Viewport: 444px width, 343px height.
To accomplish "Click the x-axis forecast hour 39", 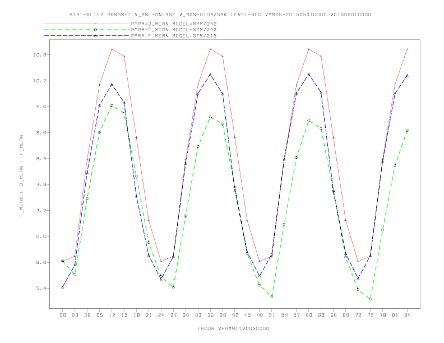I will pyautogui.click(x=223, y=315).
